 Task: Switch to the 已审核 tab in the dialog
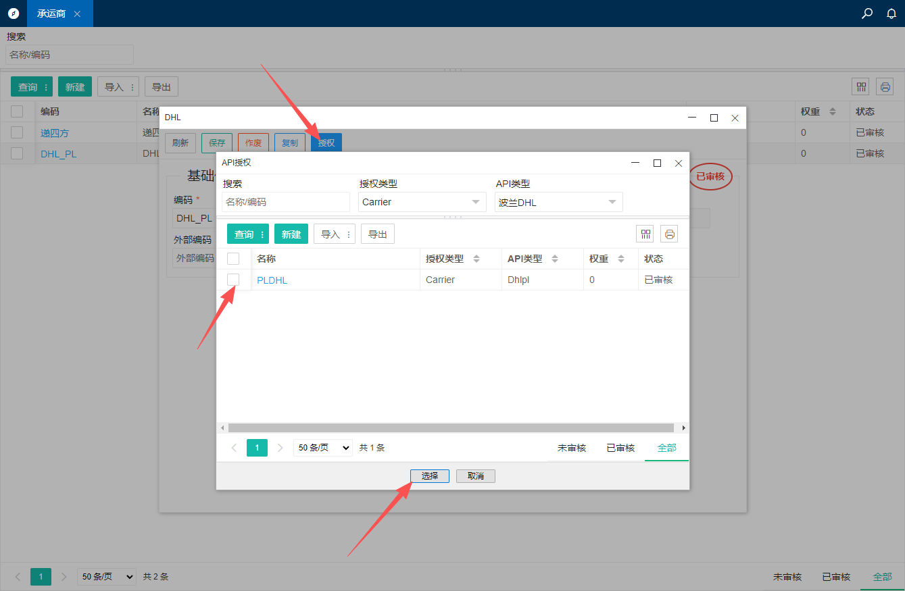pyautogui.click(x=620, y=448)
